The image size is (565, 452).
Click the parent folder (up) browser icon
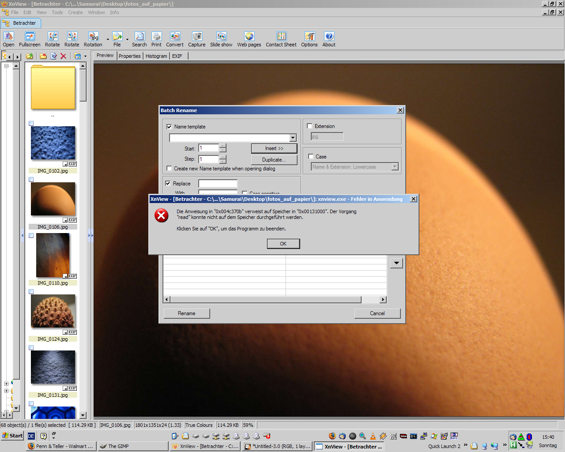point(30,56)
